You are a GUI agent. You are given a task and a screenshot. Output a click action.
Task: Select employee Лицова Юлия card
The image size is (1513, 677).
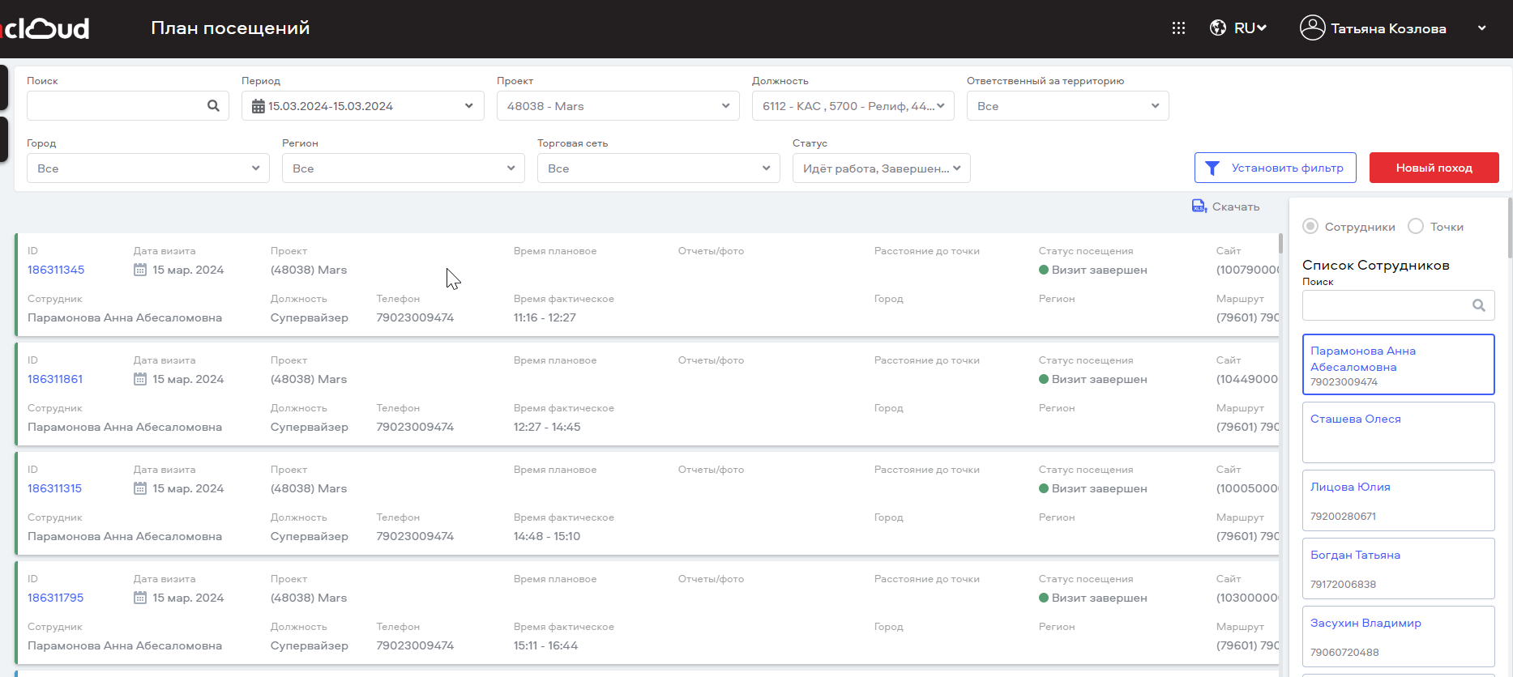tap(1399, 500)
